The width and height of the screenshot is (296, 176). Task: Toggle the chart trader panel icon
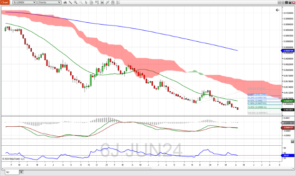tap(97, 2)
